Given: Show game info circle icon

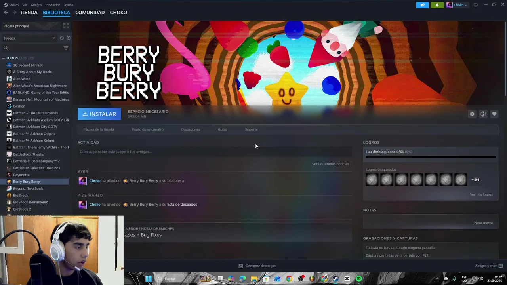Looking at the screenshot, I should pyautogui.click(x=483, y=114).
